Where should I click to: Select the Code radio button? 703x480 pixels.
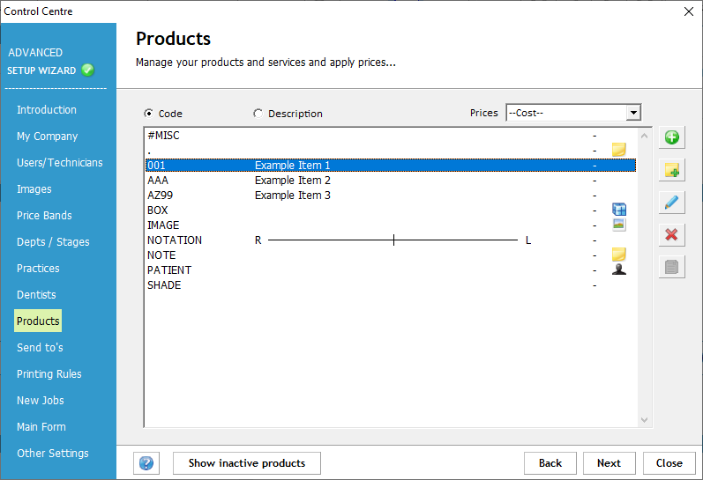pos(148,114)
